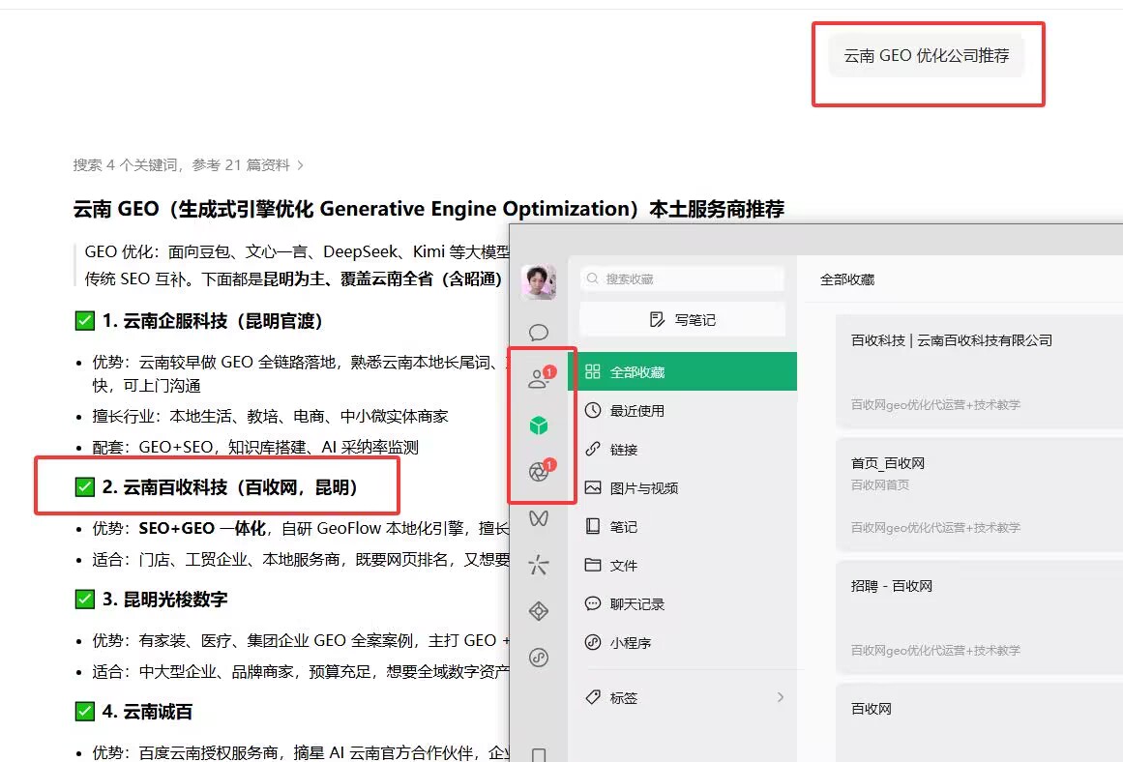The image size is (1123, 762).
Task: Click the heading 云南 GEO 本土服务商推荐
Action: tap(429, 209)
